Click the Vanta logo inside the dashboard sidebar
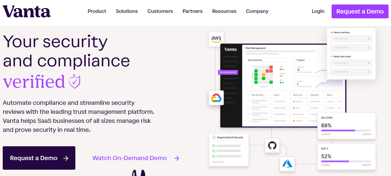The width and height of the screenshot is (391, 176). coord(231,49)
